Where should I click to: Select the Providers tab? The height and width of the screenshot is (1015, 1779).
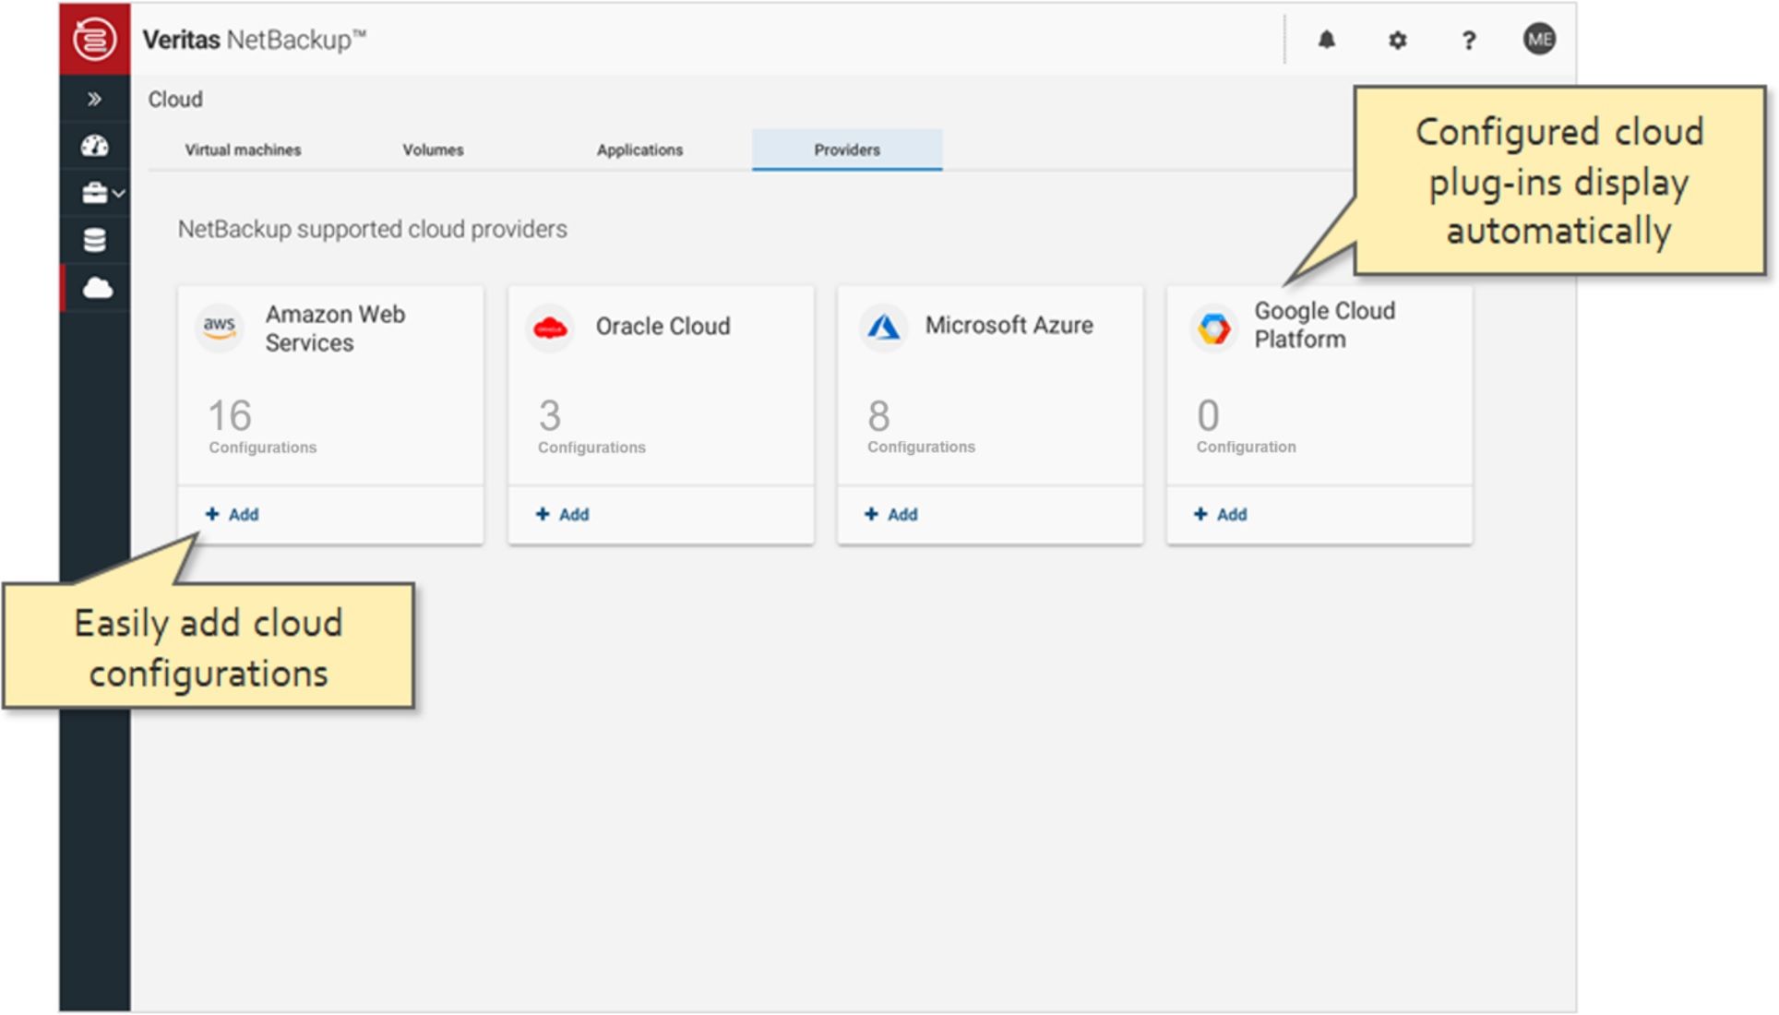(846, 149)
